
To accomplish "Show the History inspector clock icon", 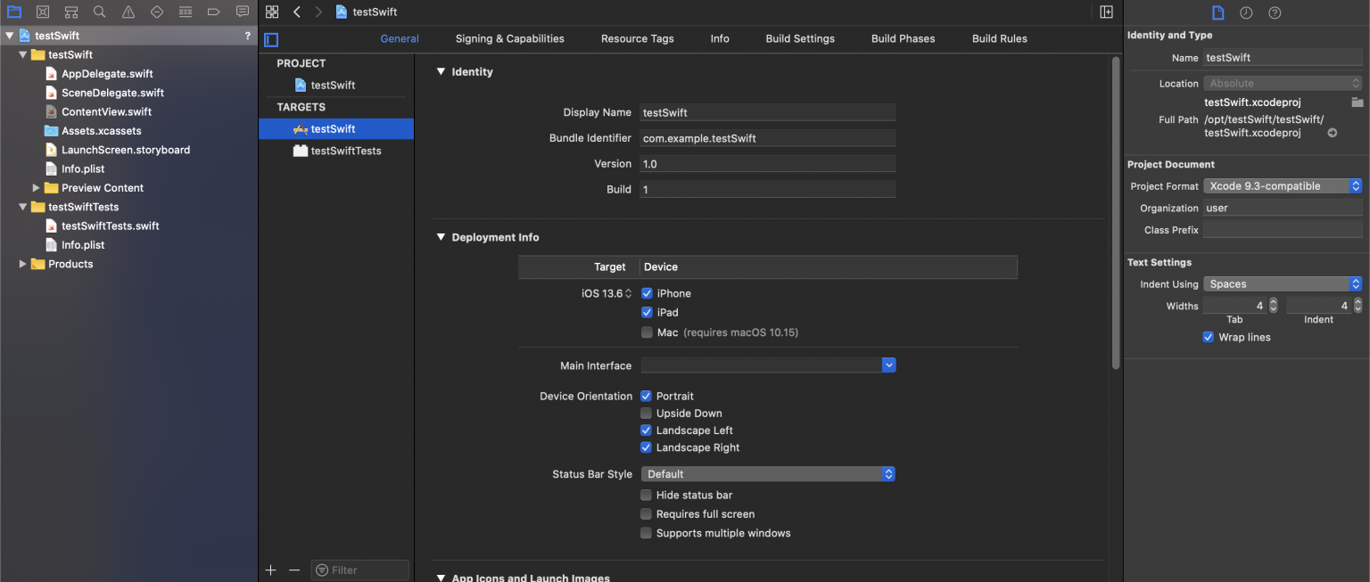I will (x=1246, y=12).
